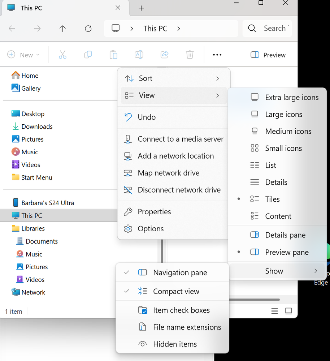Select Connect to a media server
The height and width of the screenshot is (361, 330).
click(x=172, y=139)
